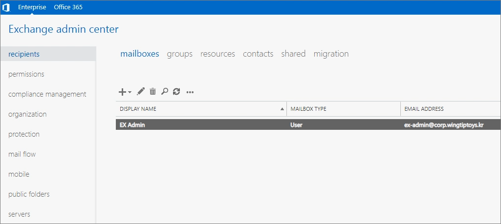Select recipients in the sidebar
Screen dimensions: 501x224
point(48,54)
